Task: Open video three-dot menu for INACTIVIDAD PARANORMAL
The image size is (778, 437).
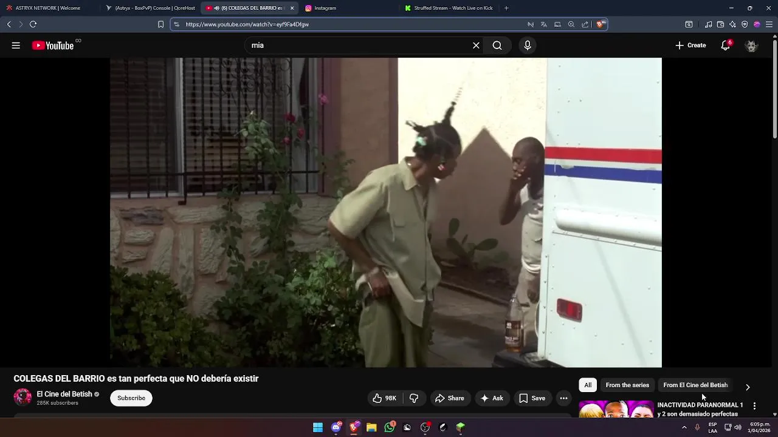Action: click(x=754, y=405)
